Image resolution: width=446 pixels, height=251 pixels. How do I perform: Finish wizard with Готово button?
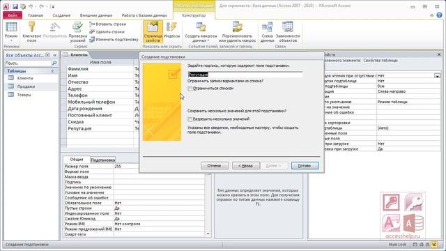(305, 166)
